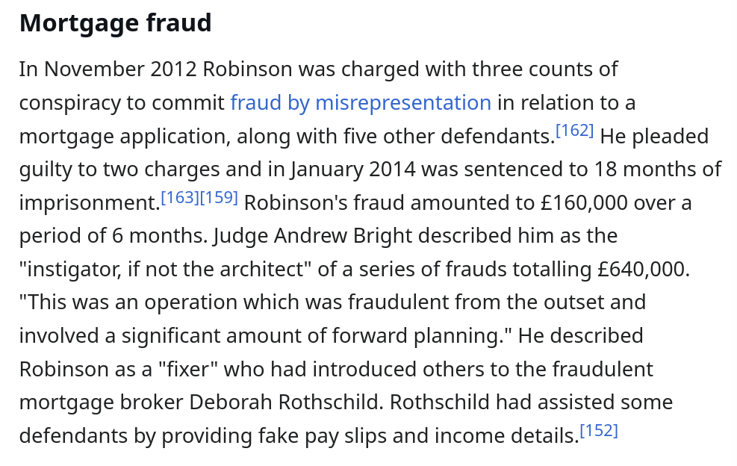Open the 'fraud by misrepresentation' link
737x466 pixels.
tap(361, 103)
